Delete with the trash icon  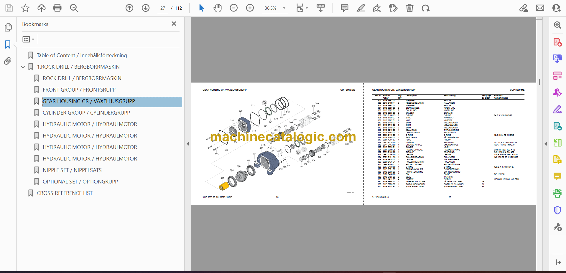click(x=409, y=8)
